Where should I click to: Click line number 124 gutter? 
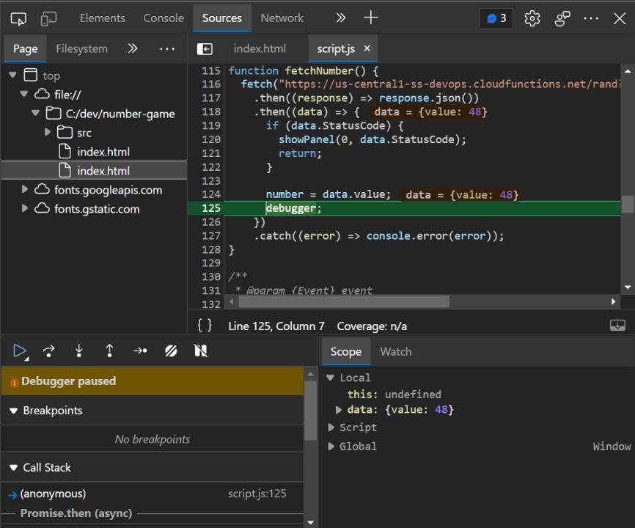pos(211,194)
